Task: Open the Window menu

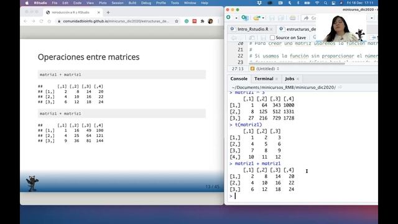Action: pyautogui.click(x=190, y=3)
